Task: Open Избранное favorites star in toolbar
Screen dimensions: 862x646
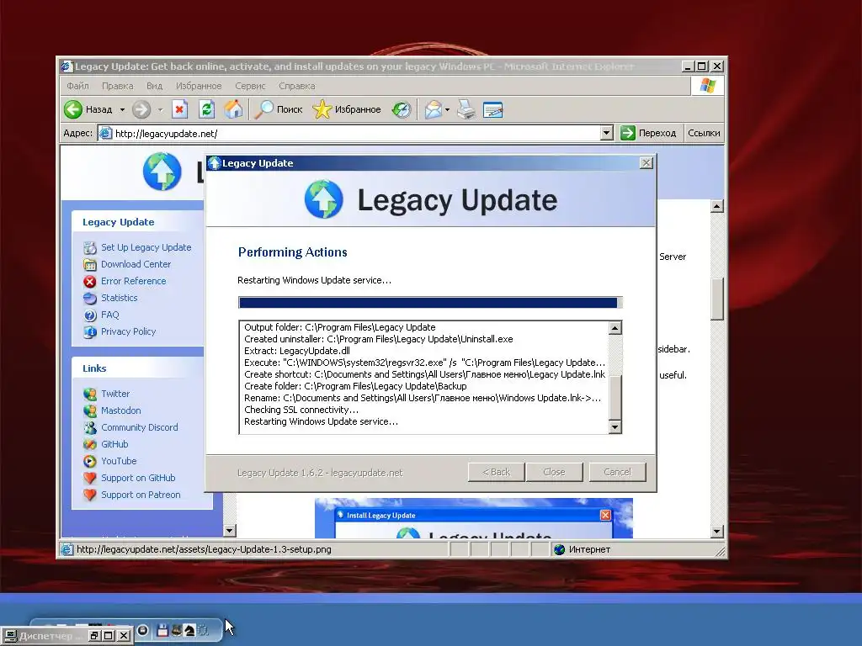Action: 347,109
